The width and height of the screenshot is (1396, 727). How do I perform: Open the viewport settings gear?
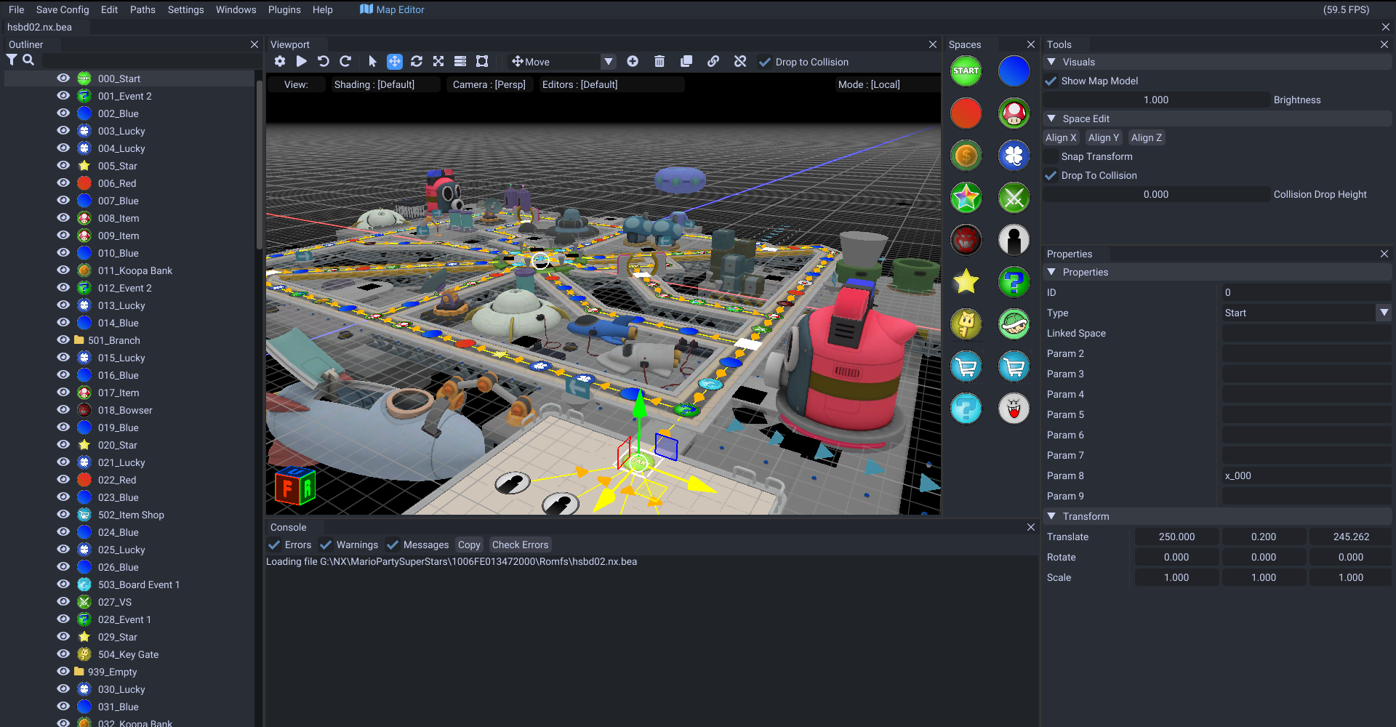(280, 62)
